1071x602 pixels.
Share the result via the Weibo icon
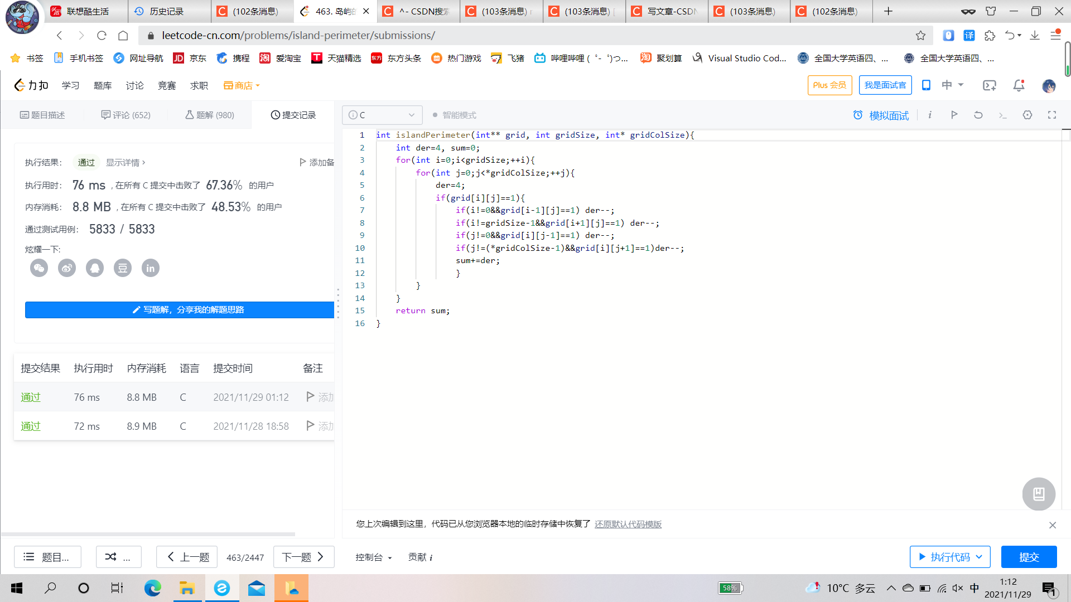(x=67, y=268)
